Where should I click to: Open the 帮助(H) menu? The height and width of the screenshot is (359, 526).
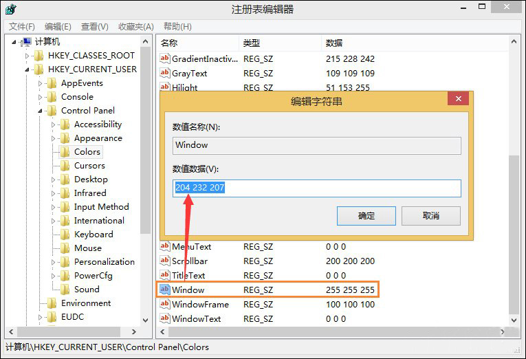pyautogui.click(x=177, y=27)
